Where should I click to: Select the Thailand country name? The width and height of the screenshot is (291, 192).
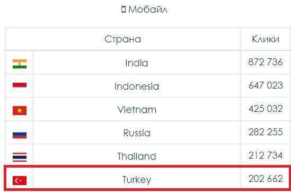(137, 156)
